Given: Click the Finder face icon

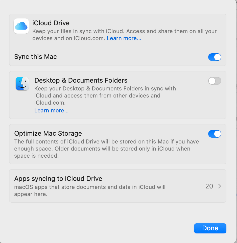Looking at the screenshot, I should point(22,84).
